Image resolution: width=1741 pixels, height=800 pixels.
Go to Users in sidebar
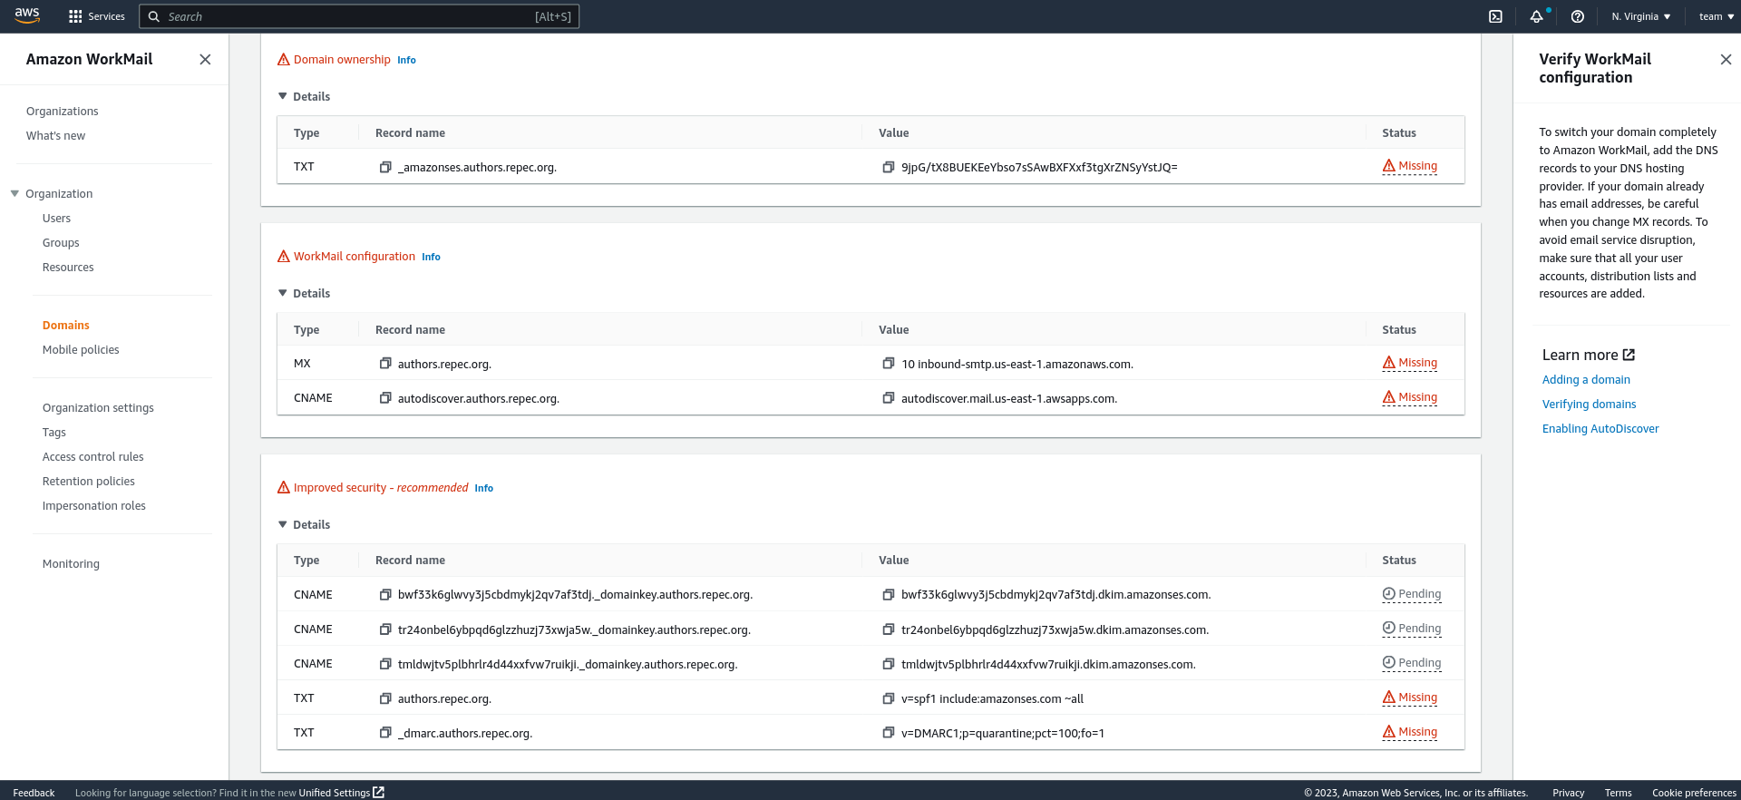pos(56,219)
